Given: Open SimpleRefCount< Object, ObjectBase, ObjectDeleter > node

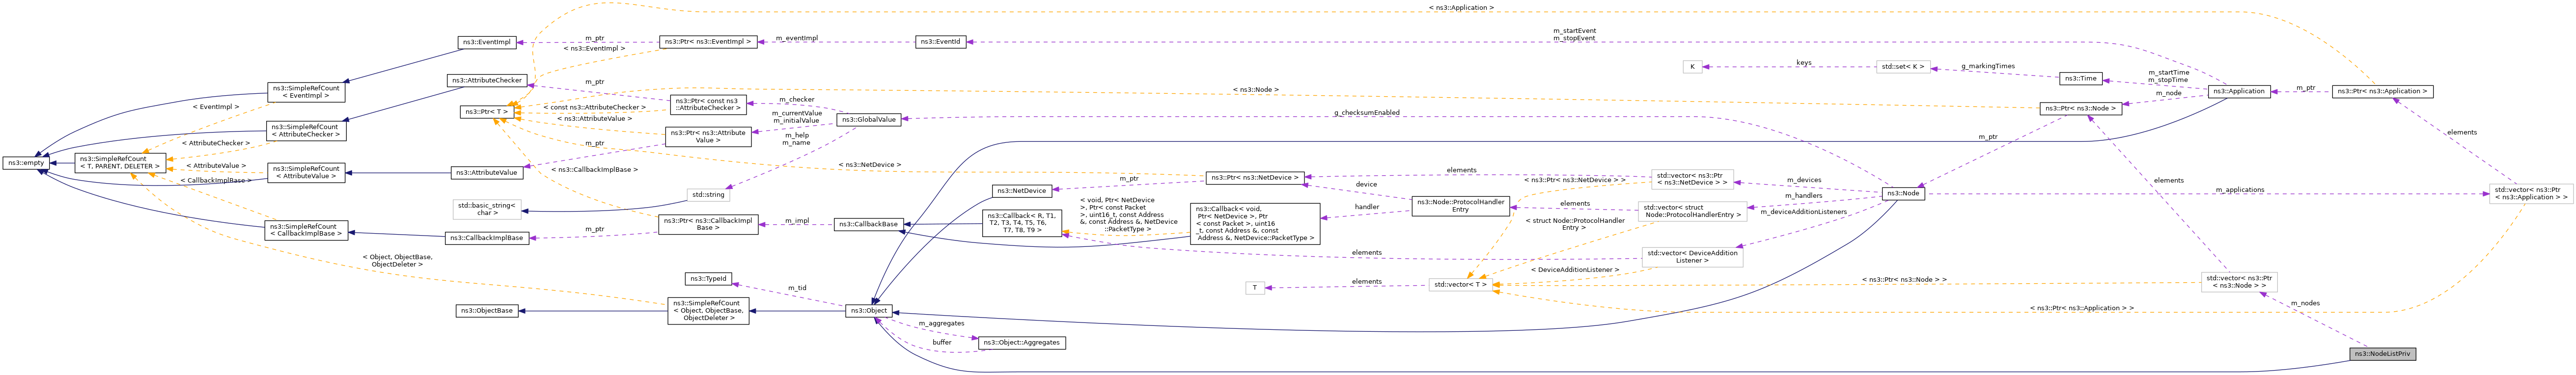Looking at the screenshot, I should coord(708,311).
